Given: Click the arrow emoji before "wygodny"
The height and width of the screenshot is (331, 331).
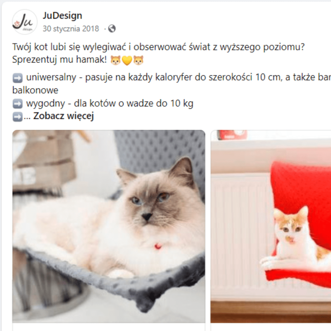Looking at the screenshot, I should pos(17,104).
